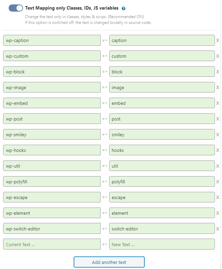The width and height of the screenshot is (222, 269).
Task: Delete the wp-switch-editor mapping row
Action: (218, 229)
